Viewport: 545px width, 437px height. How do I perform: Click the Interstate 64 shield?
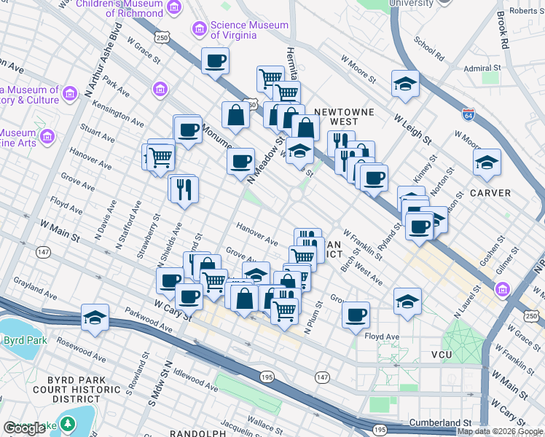pos(468,114)
